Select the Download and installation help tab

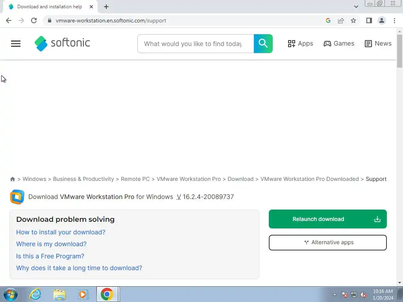point(50,7)
